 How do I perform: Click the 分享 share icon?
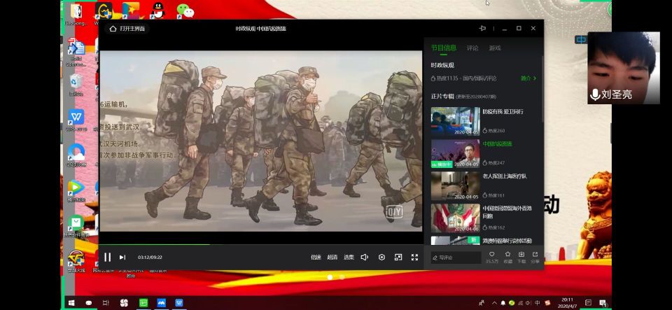[x=535, y=255]
